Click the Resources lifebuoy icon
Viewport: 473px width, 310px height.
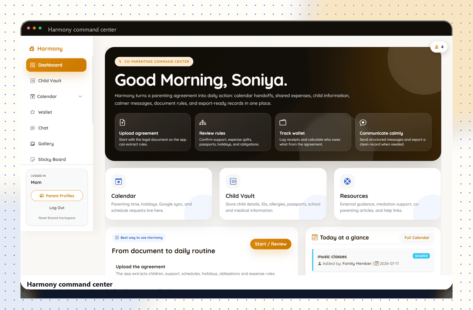click(347, 181)
